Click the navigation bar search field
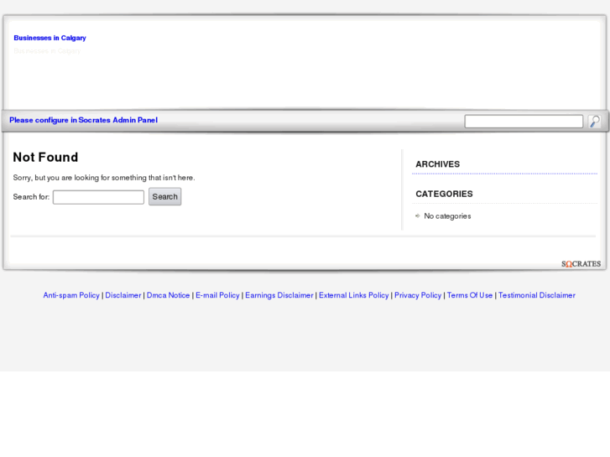The image size is (610, 457). point(524,122)
